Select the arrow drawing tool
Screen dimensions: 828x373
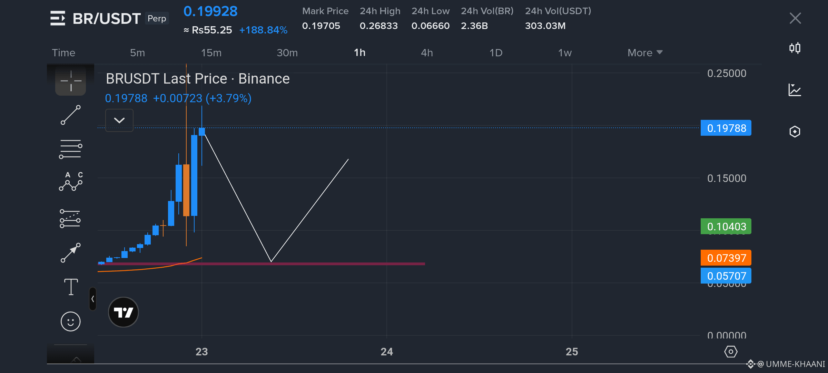coord(71,252)
